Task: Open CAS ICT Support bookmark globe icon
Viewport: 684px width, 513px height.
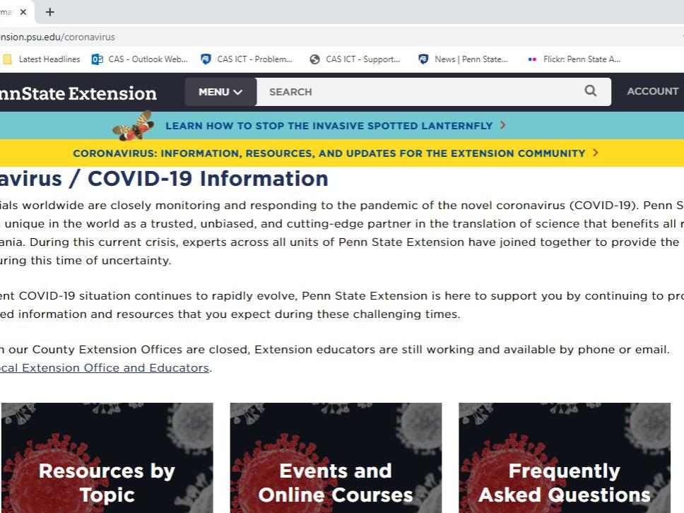Action: click(314, 59)
